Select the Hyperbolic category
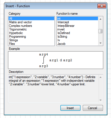The image size is (111, 118). (x=31, y=33)
